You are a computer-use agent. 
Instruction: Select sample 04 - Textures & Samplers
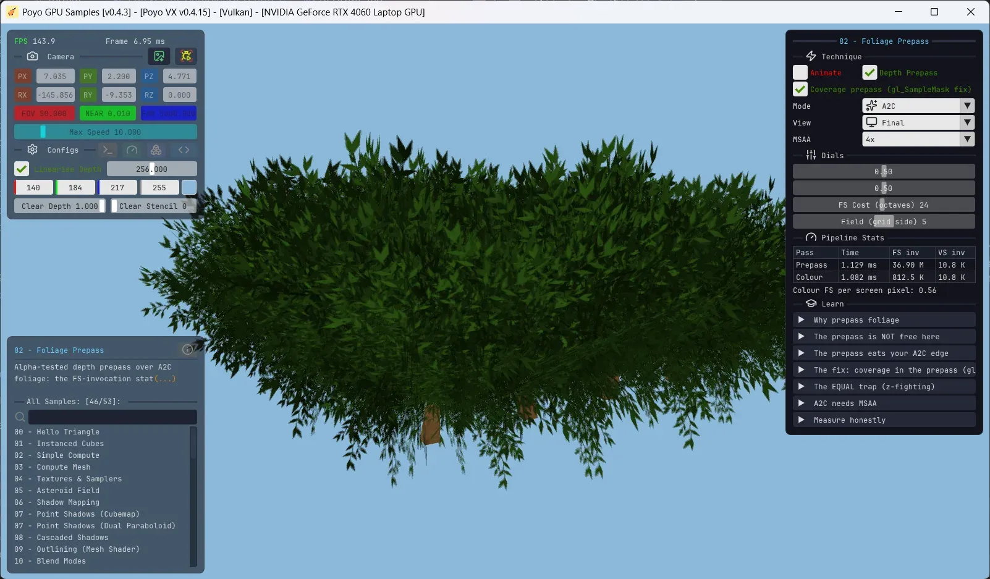pos(68,479)
